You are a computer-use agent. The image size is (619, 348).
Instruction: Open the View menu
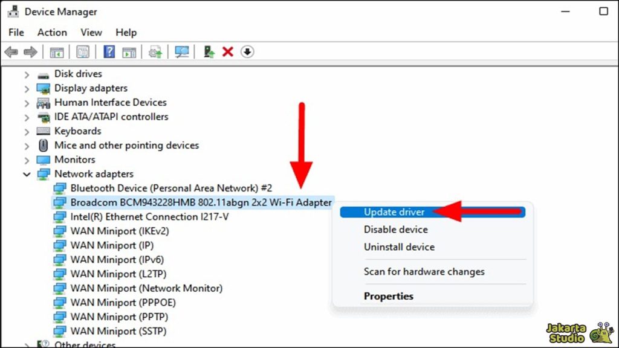click(x=91, y=32)
